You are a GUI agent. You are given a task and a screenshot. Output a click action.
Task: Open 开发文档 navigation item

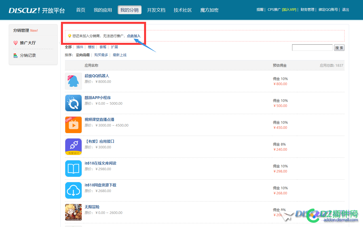156,10
